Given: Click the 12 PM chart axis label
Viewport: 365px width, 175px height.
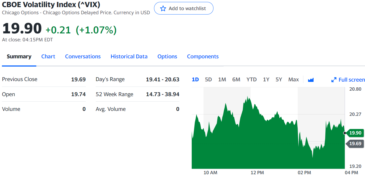Looking at the screenshot, I should [x=257, y=173].
